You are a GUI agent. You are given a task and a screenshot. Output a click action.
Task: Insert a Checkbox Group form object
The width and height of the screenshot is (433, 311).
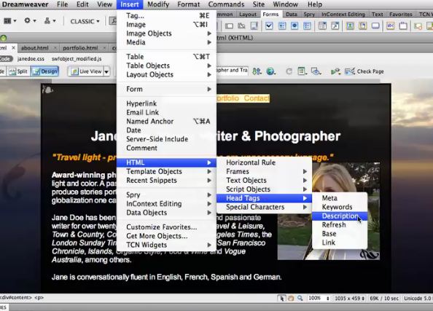tap(282, 26)
